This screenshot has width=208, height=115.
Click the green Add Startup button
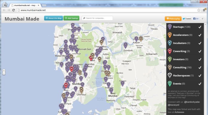(x=71, y=18)
